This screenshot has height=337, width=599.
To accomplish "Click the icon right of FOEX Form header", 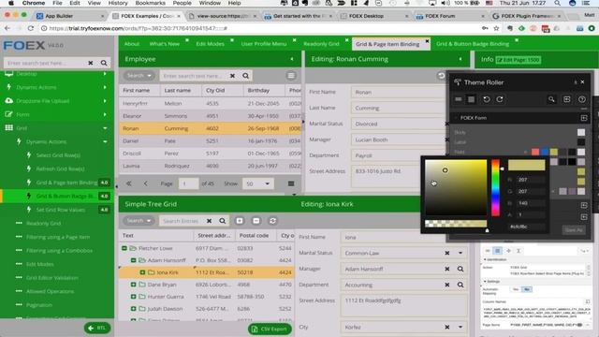I will pyautogui.click(x=584, y=118).
